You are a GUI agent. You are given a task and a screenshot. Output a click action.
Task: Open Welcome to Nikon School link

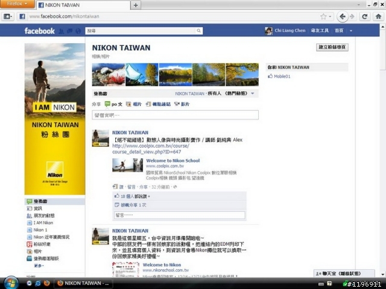pyautogui.click(x=173, y=161)
